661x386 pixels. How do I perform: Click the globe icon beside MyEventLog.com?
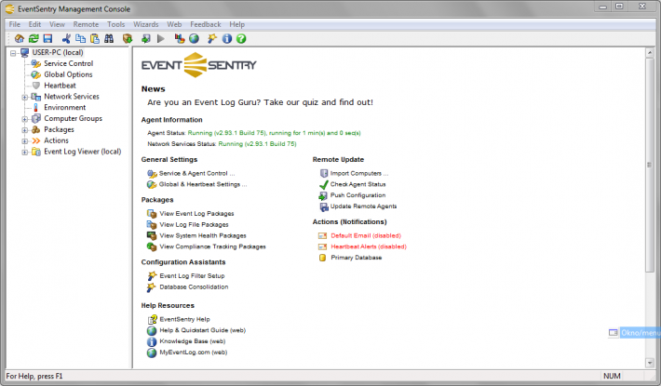pyautogui.click(x=152, y=353)
